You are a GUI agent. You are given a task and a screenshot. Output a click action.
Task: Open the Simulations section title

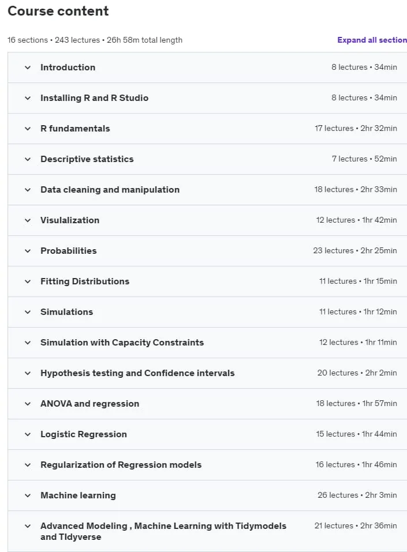[66, 312]
